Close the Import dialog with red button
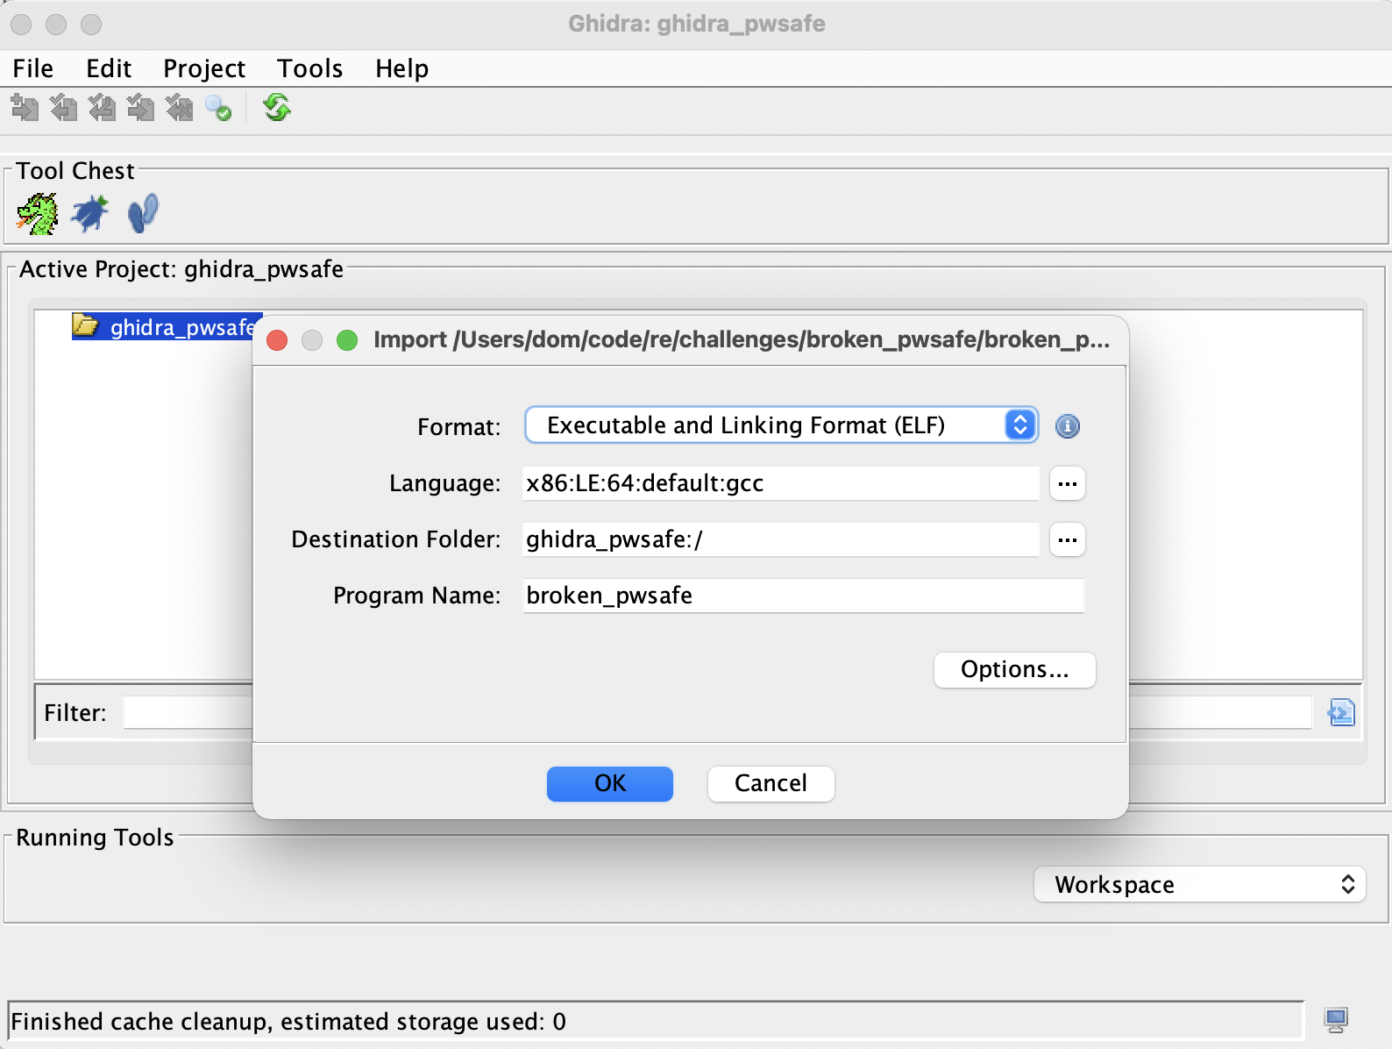 point(277,340)
